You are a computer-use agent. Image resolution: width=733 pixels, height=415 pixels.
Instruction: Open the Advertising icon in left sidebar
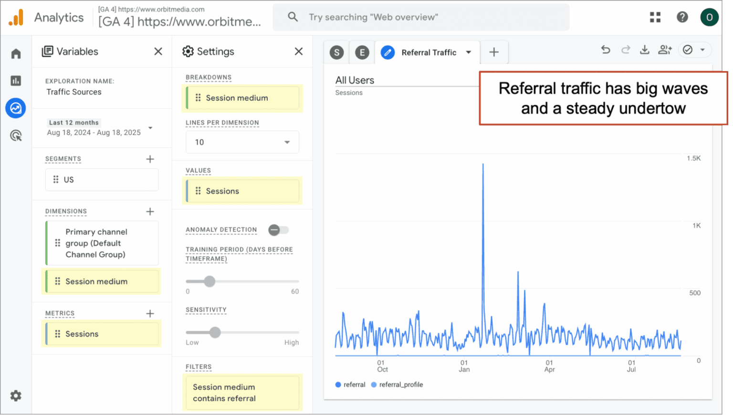16,136
